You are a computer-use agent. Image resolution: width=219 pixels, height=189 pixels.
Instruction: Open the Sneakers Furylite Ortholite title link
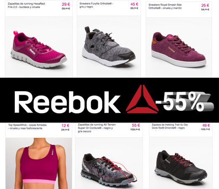96,5
